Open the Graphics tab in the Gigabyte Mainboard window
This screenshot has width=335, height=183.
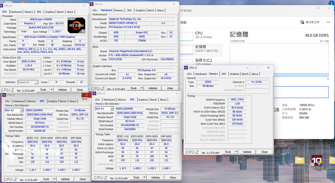[140, 10]
